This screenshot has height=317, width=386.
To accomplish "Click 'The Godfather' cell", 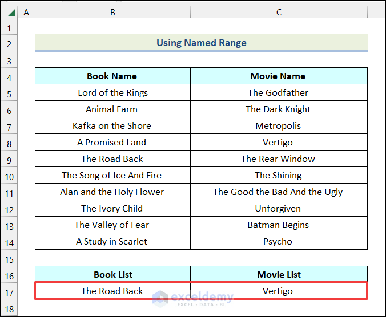I will (279, 93).
